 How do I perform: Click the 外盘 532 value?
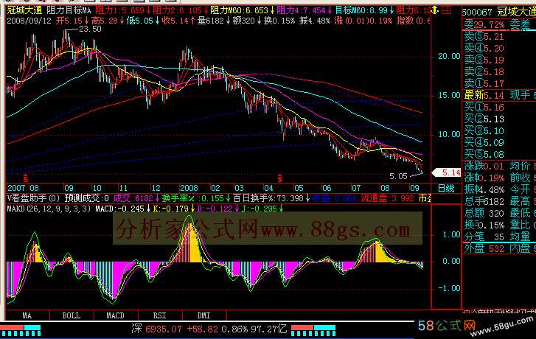click(x=484, y=248)
